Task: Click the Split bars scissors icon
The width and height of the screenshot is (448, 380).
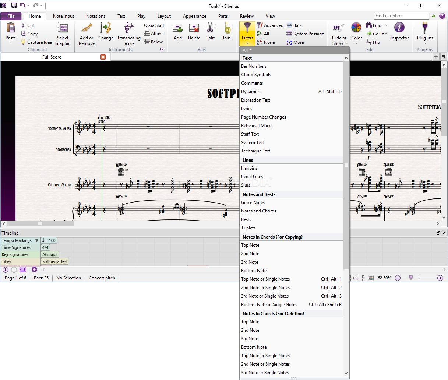Action: (x=210, y=28)
